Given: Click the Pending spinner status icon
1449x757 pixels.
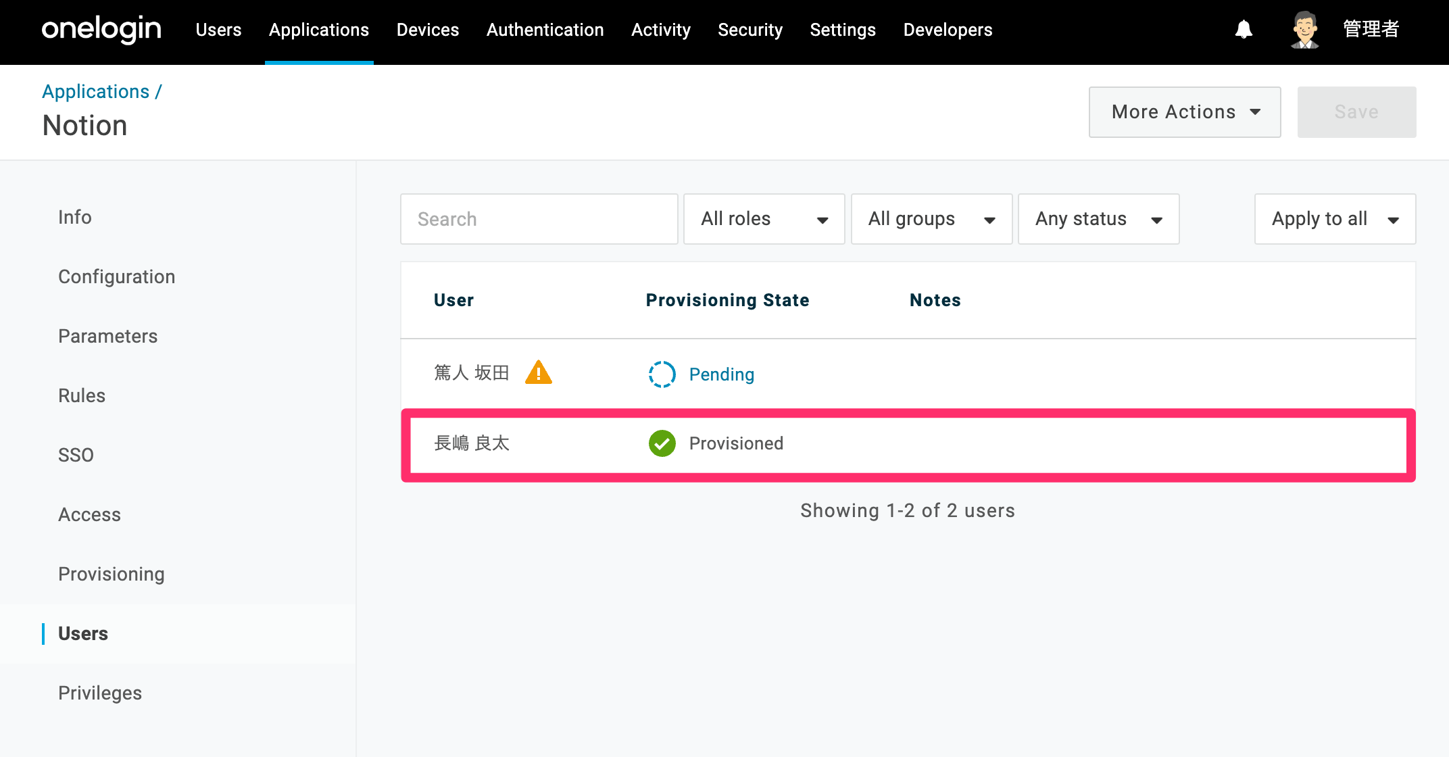Looking at the screenshot, I should click(x=662, y=374).
